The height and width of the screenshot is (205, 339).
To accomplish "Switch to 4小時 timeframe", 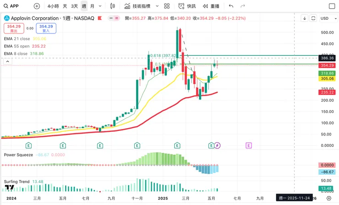I will click(x=53, y=6).
